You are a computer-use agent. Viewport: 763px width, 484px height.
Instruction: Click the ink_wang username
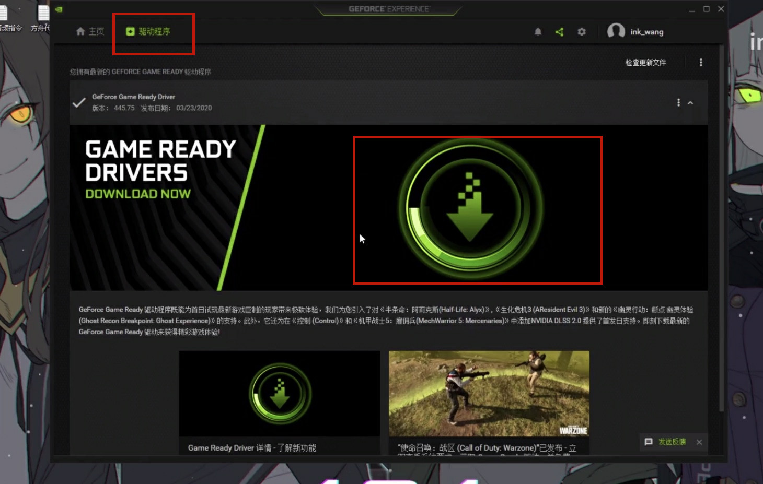(x=647, y=32)
